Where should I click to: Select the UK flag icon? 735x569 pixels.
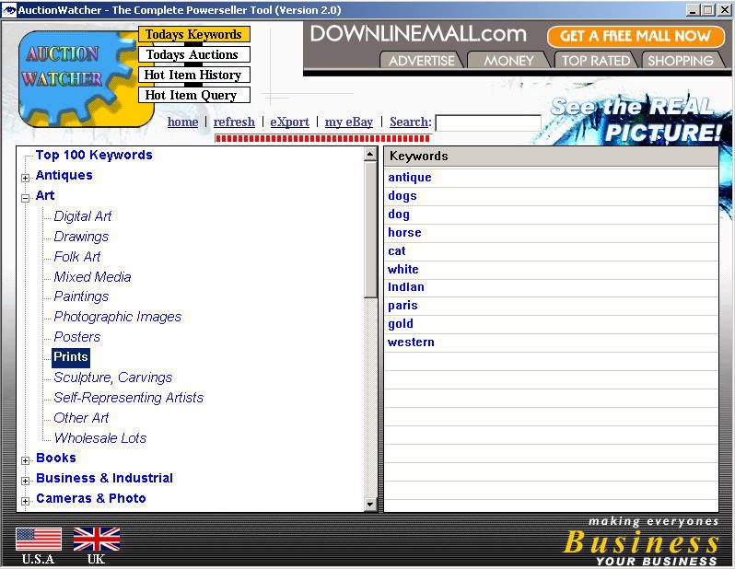[x=97, y=539]
